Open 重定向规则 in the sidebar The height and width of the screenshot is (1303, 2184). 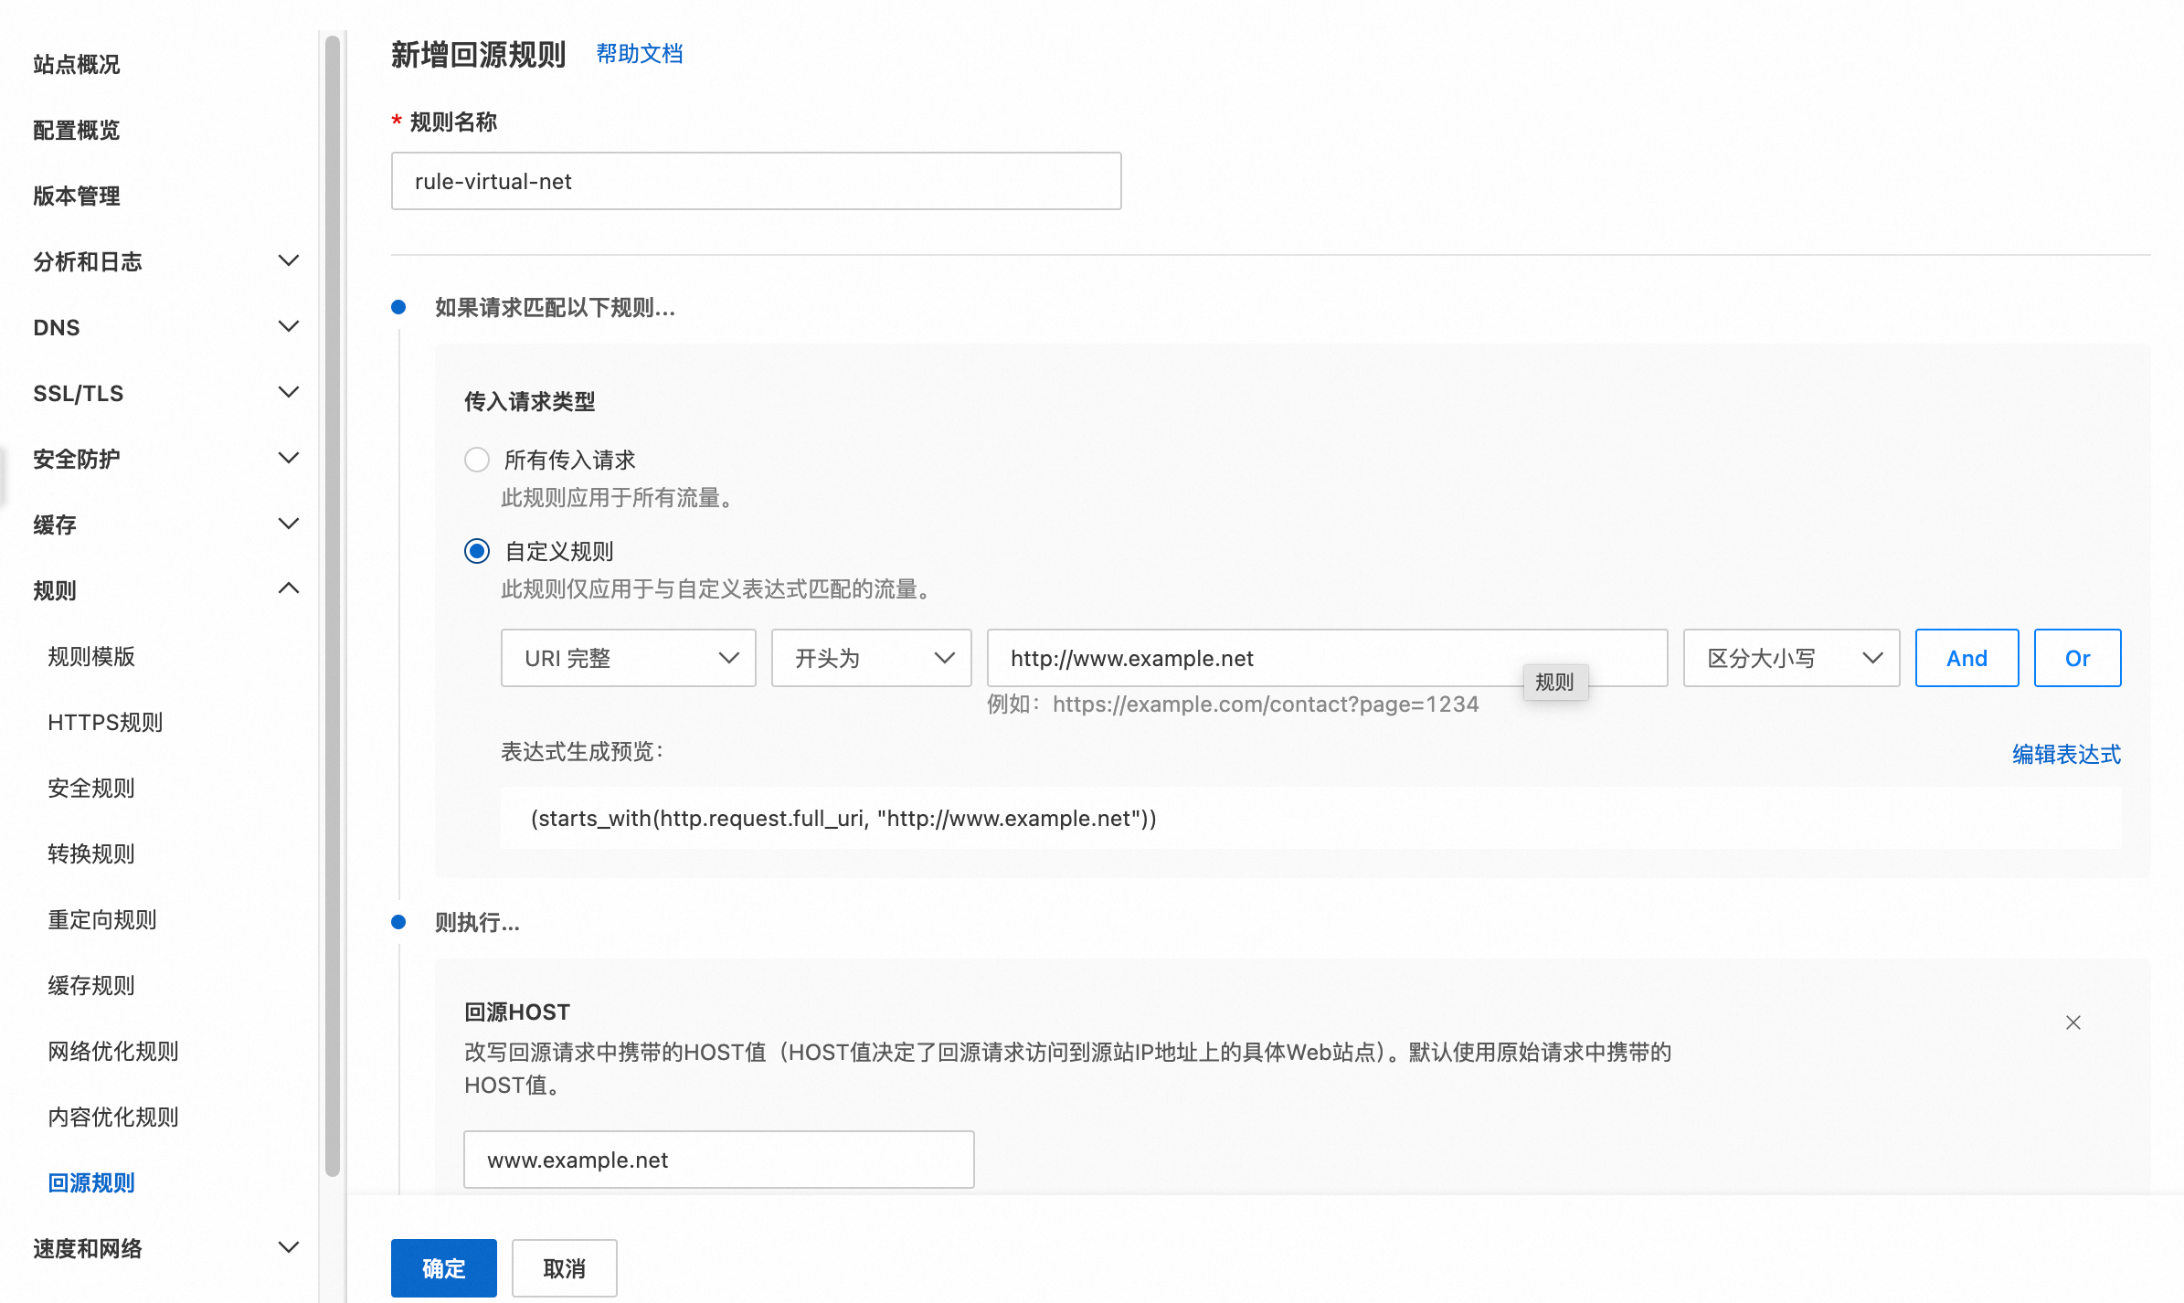102,919
